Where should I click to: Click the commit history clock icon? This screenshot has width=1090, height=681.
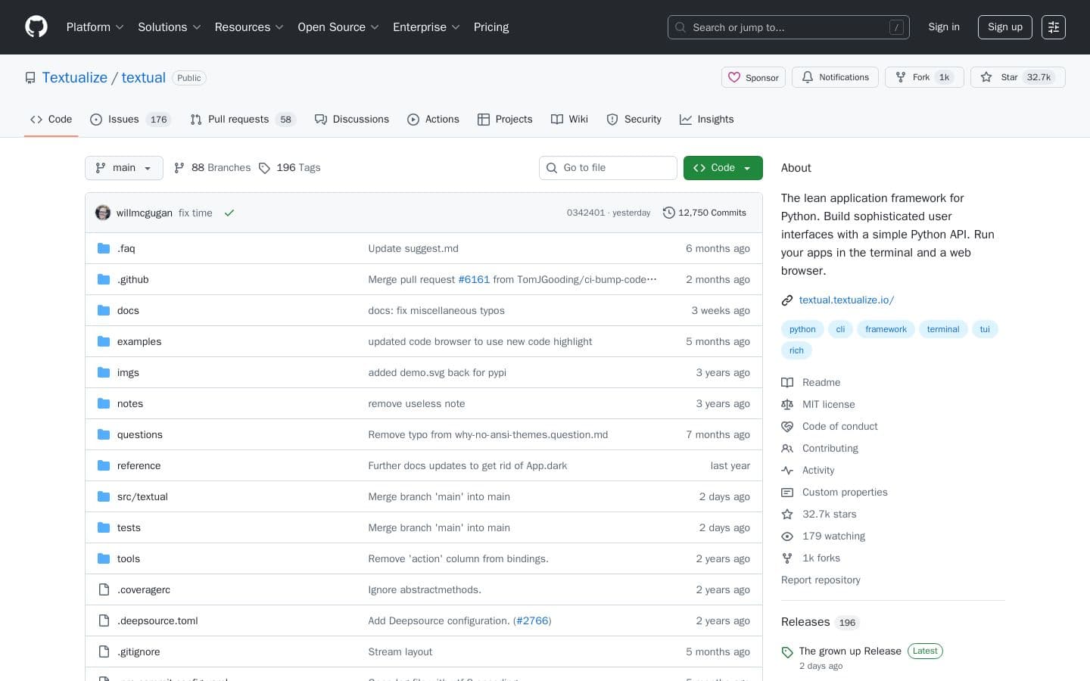[x=669, y=213]
